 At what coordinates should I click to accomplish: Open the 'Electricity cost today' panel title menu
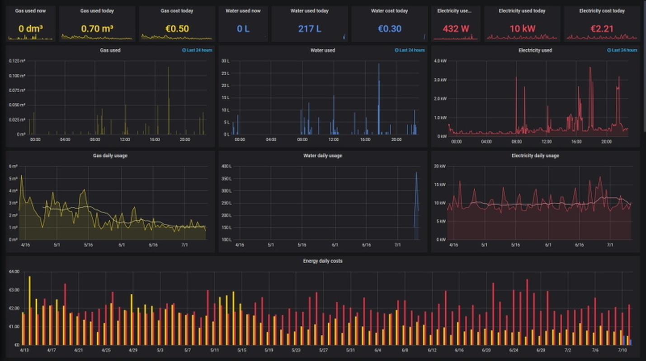pos(602,11)
